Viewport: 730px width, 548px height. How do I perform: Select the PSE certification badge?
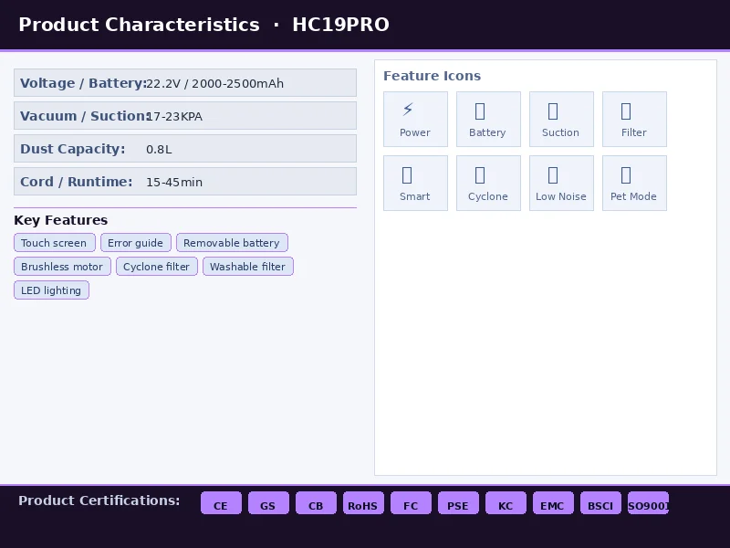[x=459, y=503]
